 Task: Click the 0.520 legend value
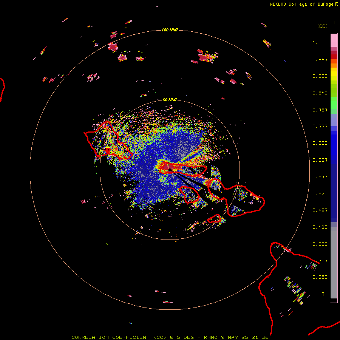(x=320, y=194)
